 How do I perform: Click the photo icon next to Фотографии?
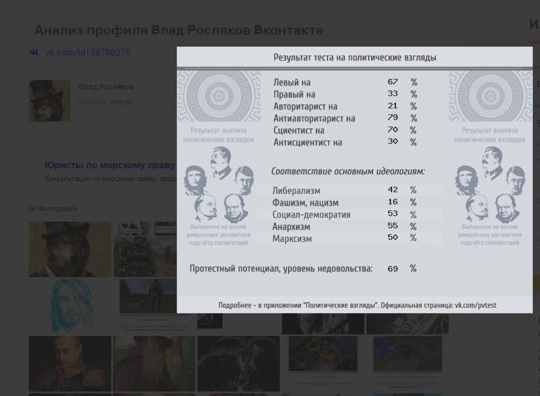point(32,209)
